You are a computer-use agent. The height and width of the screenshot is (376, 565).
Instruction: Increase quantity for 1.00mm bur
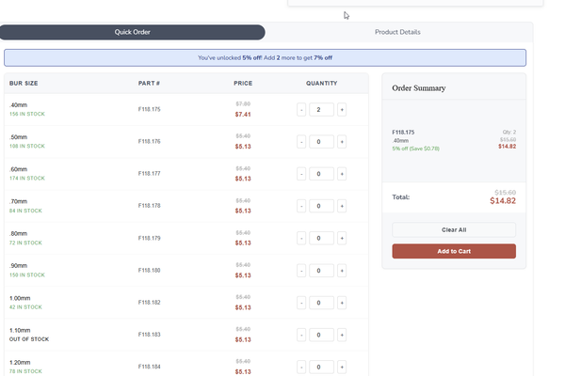[342, 303]
